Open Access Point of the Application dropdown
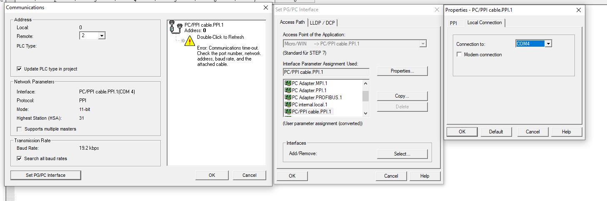The image size is (607, 201). pyautogui.click(x=423, y=44)
